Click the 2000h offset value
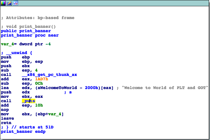This screenshot has height=140, width=210. [91, 88]
